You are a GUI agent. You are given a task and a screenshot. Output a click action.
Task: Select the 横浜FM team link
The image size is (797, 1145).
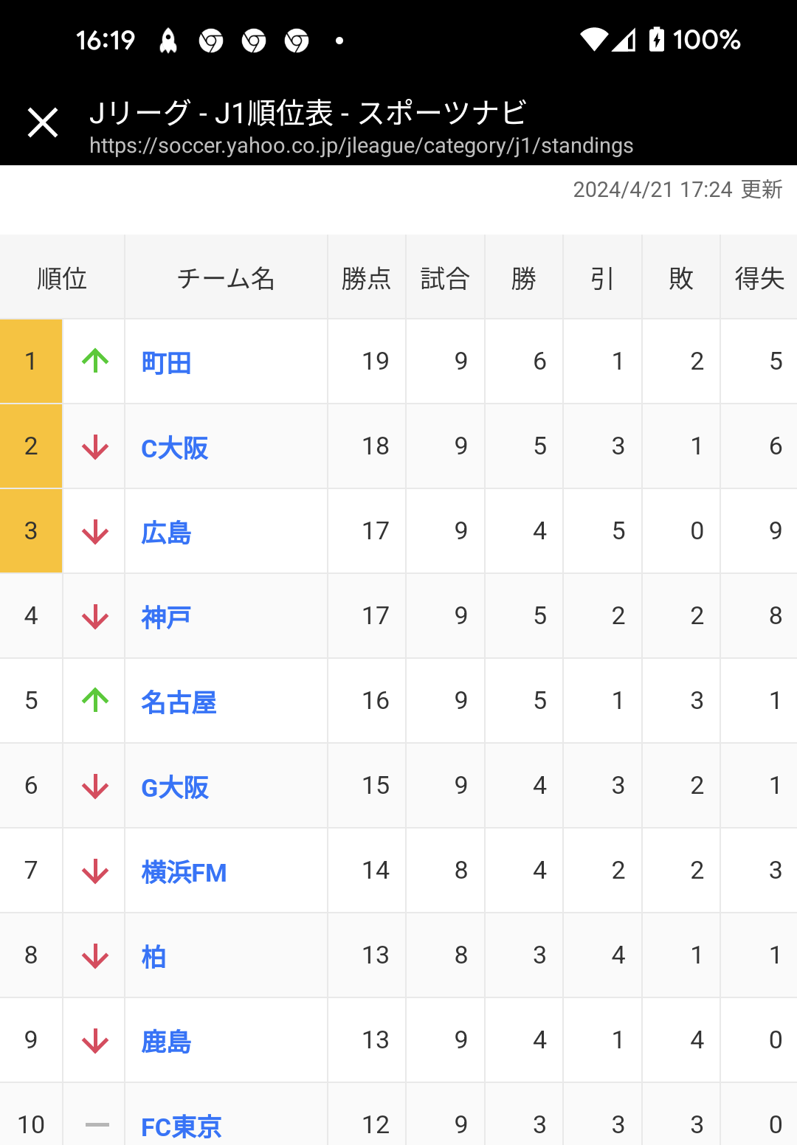pyautogui.click(x=184, y=872)
